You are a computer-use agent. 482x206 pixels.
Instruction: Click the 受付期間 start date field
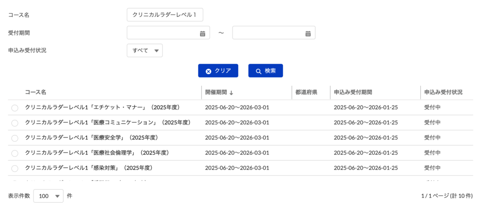coord(162,33)
